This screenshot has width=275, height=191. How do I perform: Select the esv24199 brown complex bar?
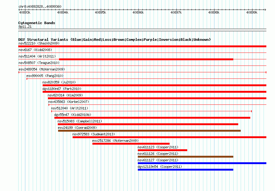click(150, 131)
